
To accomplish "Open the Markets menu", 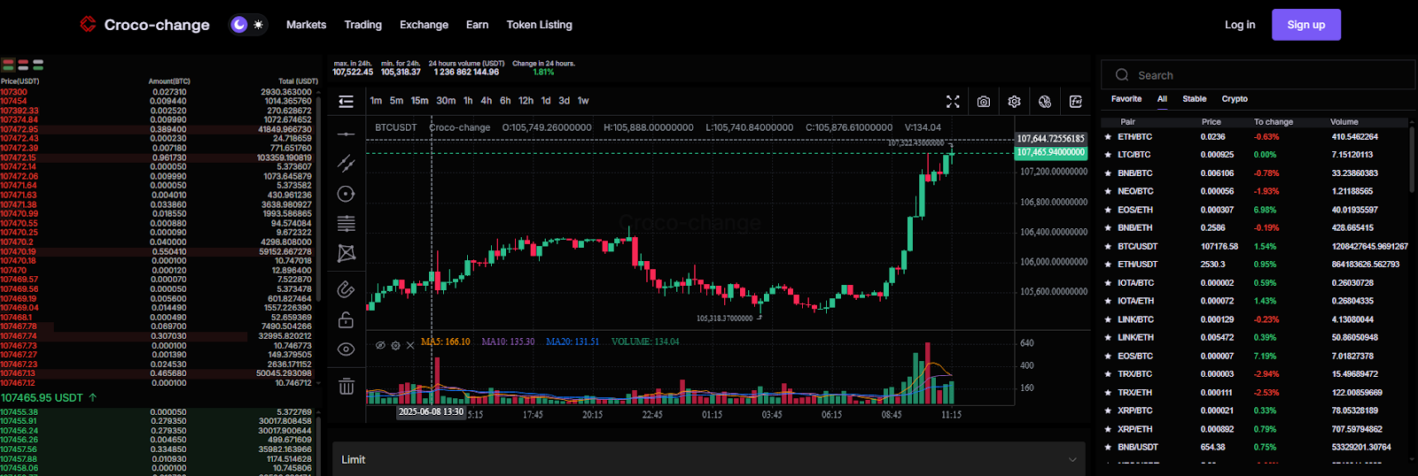I will tap(306, 25).
